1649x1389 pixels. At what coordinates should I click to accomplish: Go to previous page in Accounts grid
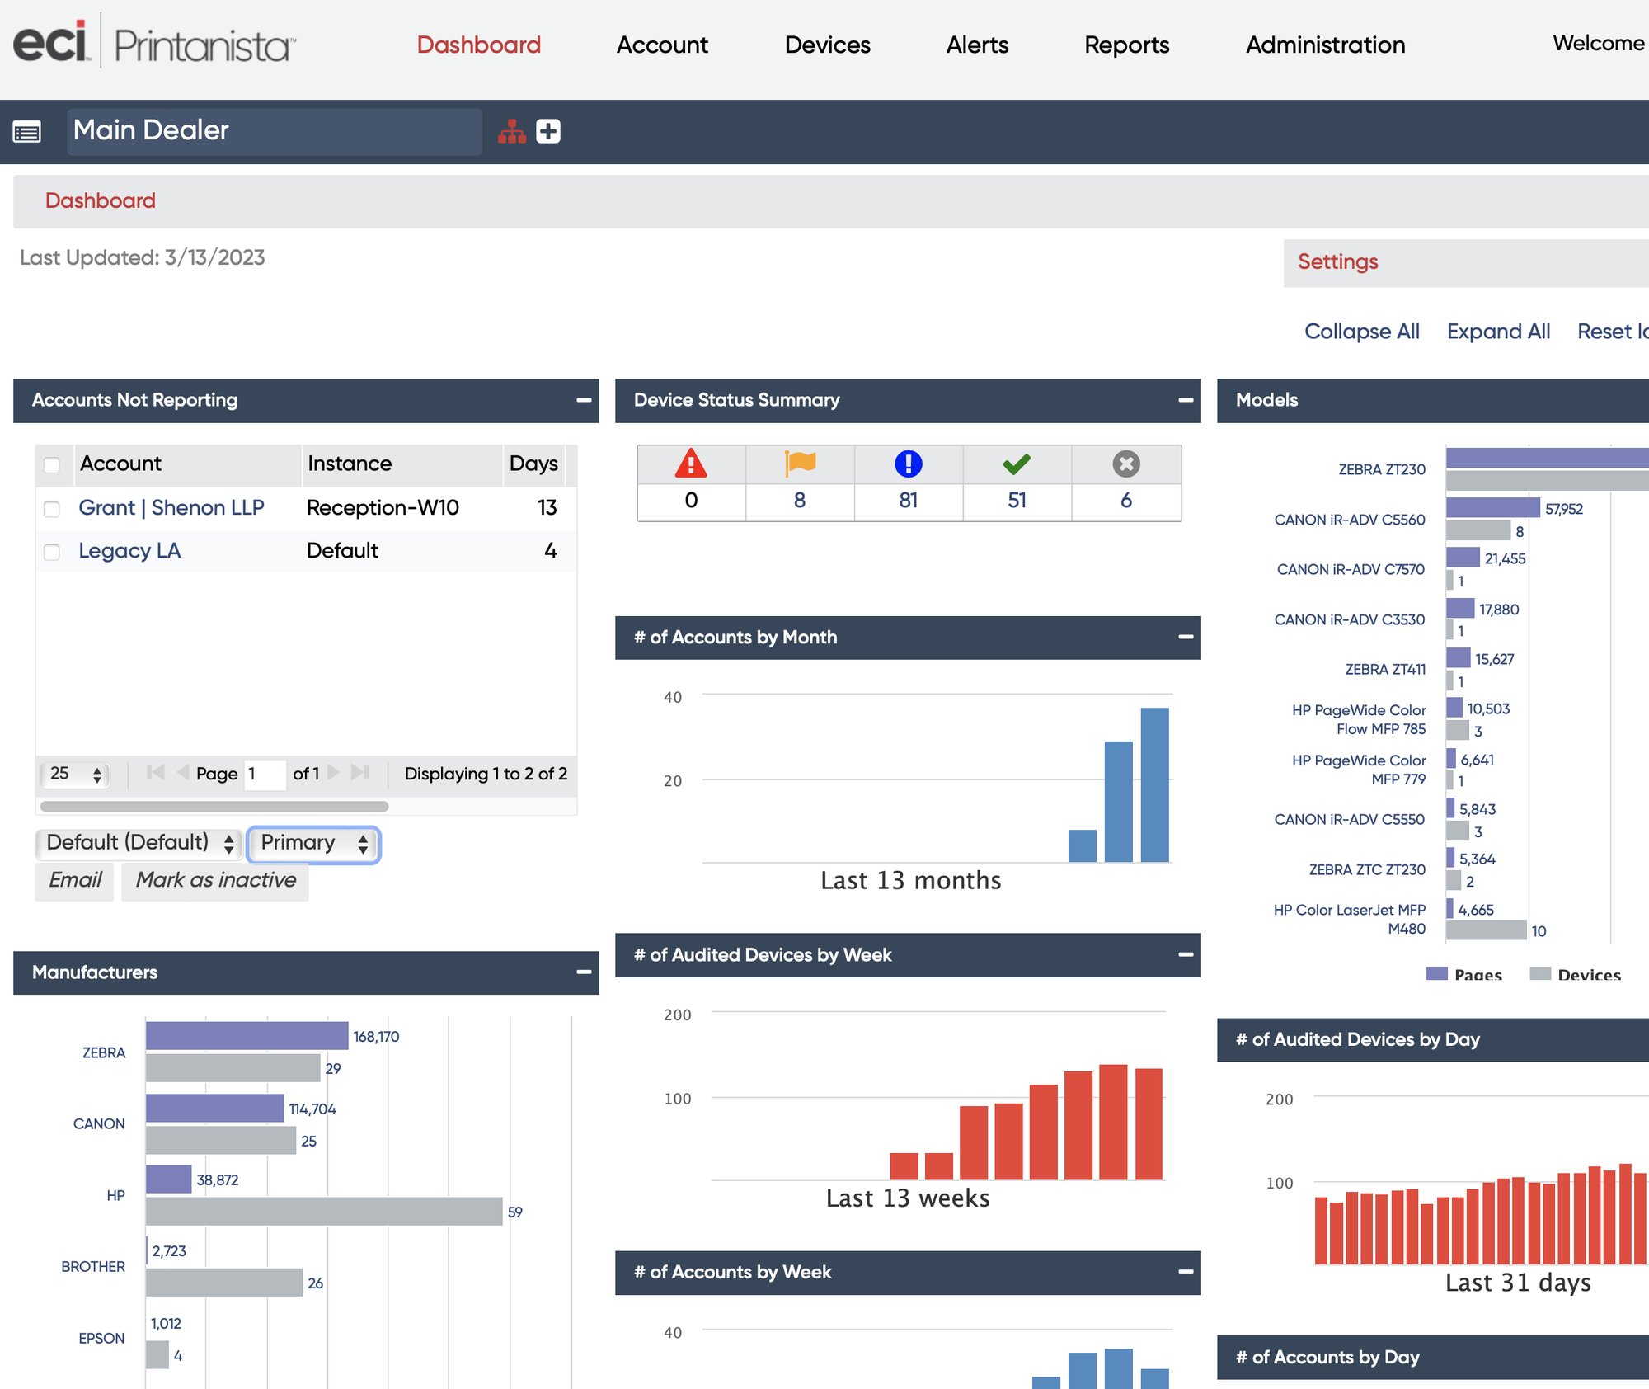point(183,773)
